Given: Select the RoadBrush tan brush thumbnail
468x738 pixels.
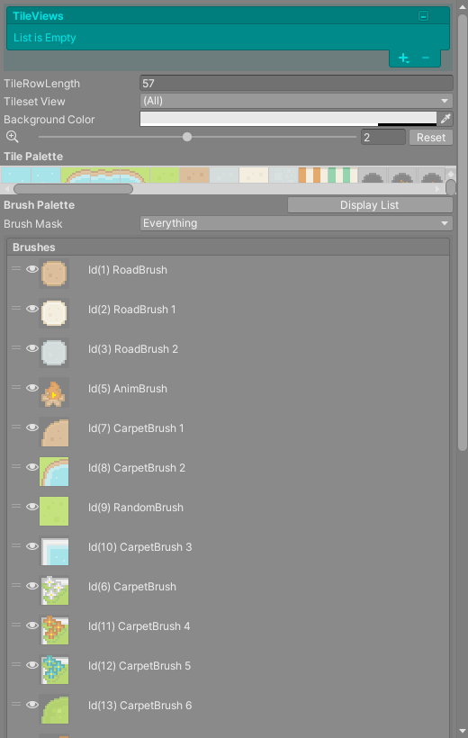Looking at the screenshot, I should coord(54,273).
